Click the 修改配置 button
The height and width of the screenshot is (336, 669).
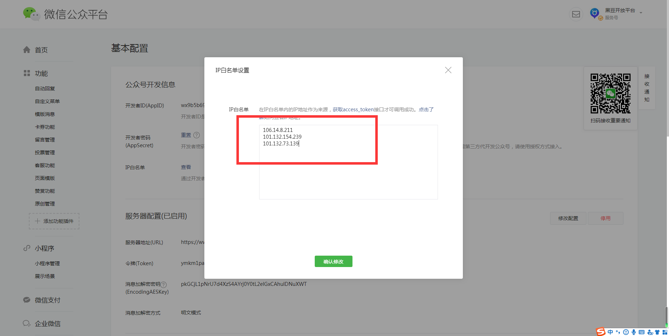click(x=568, y=218)
